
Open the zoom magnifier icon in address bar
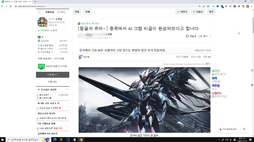[x=199, y=6]
